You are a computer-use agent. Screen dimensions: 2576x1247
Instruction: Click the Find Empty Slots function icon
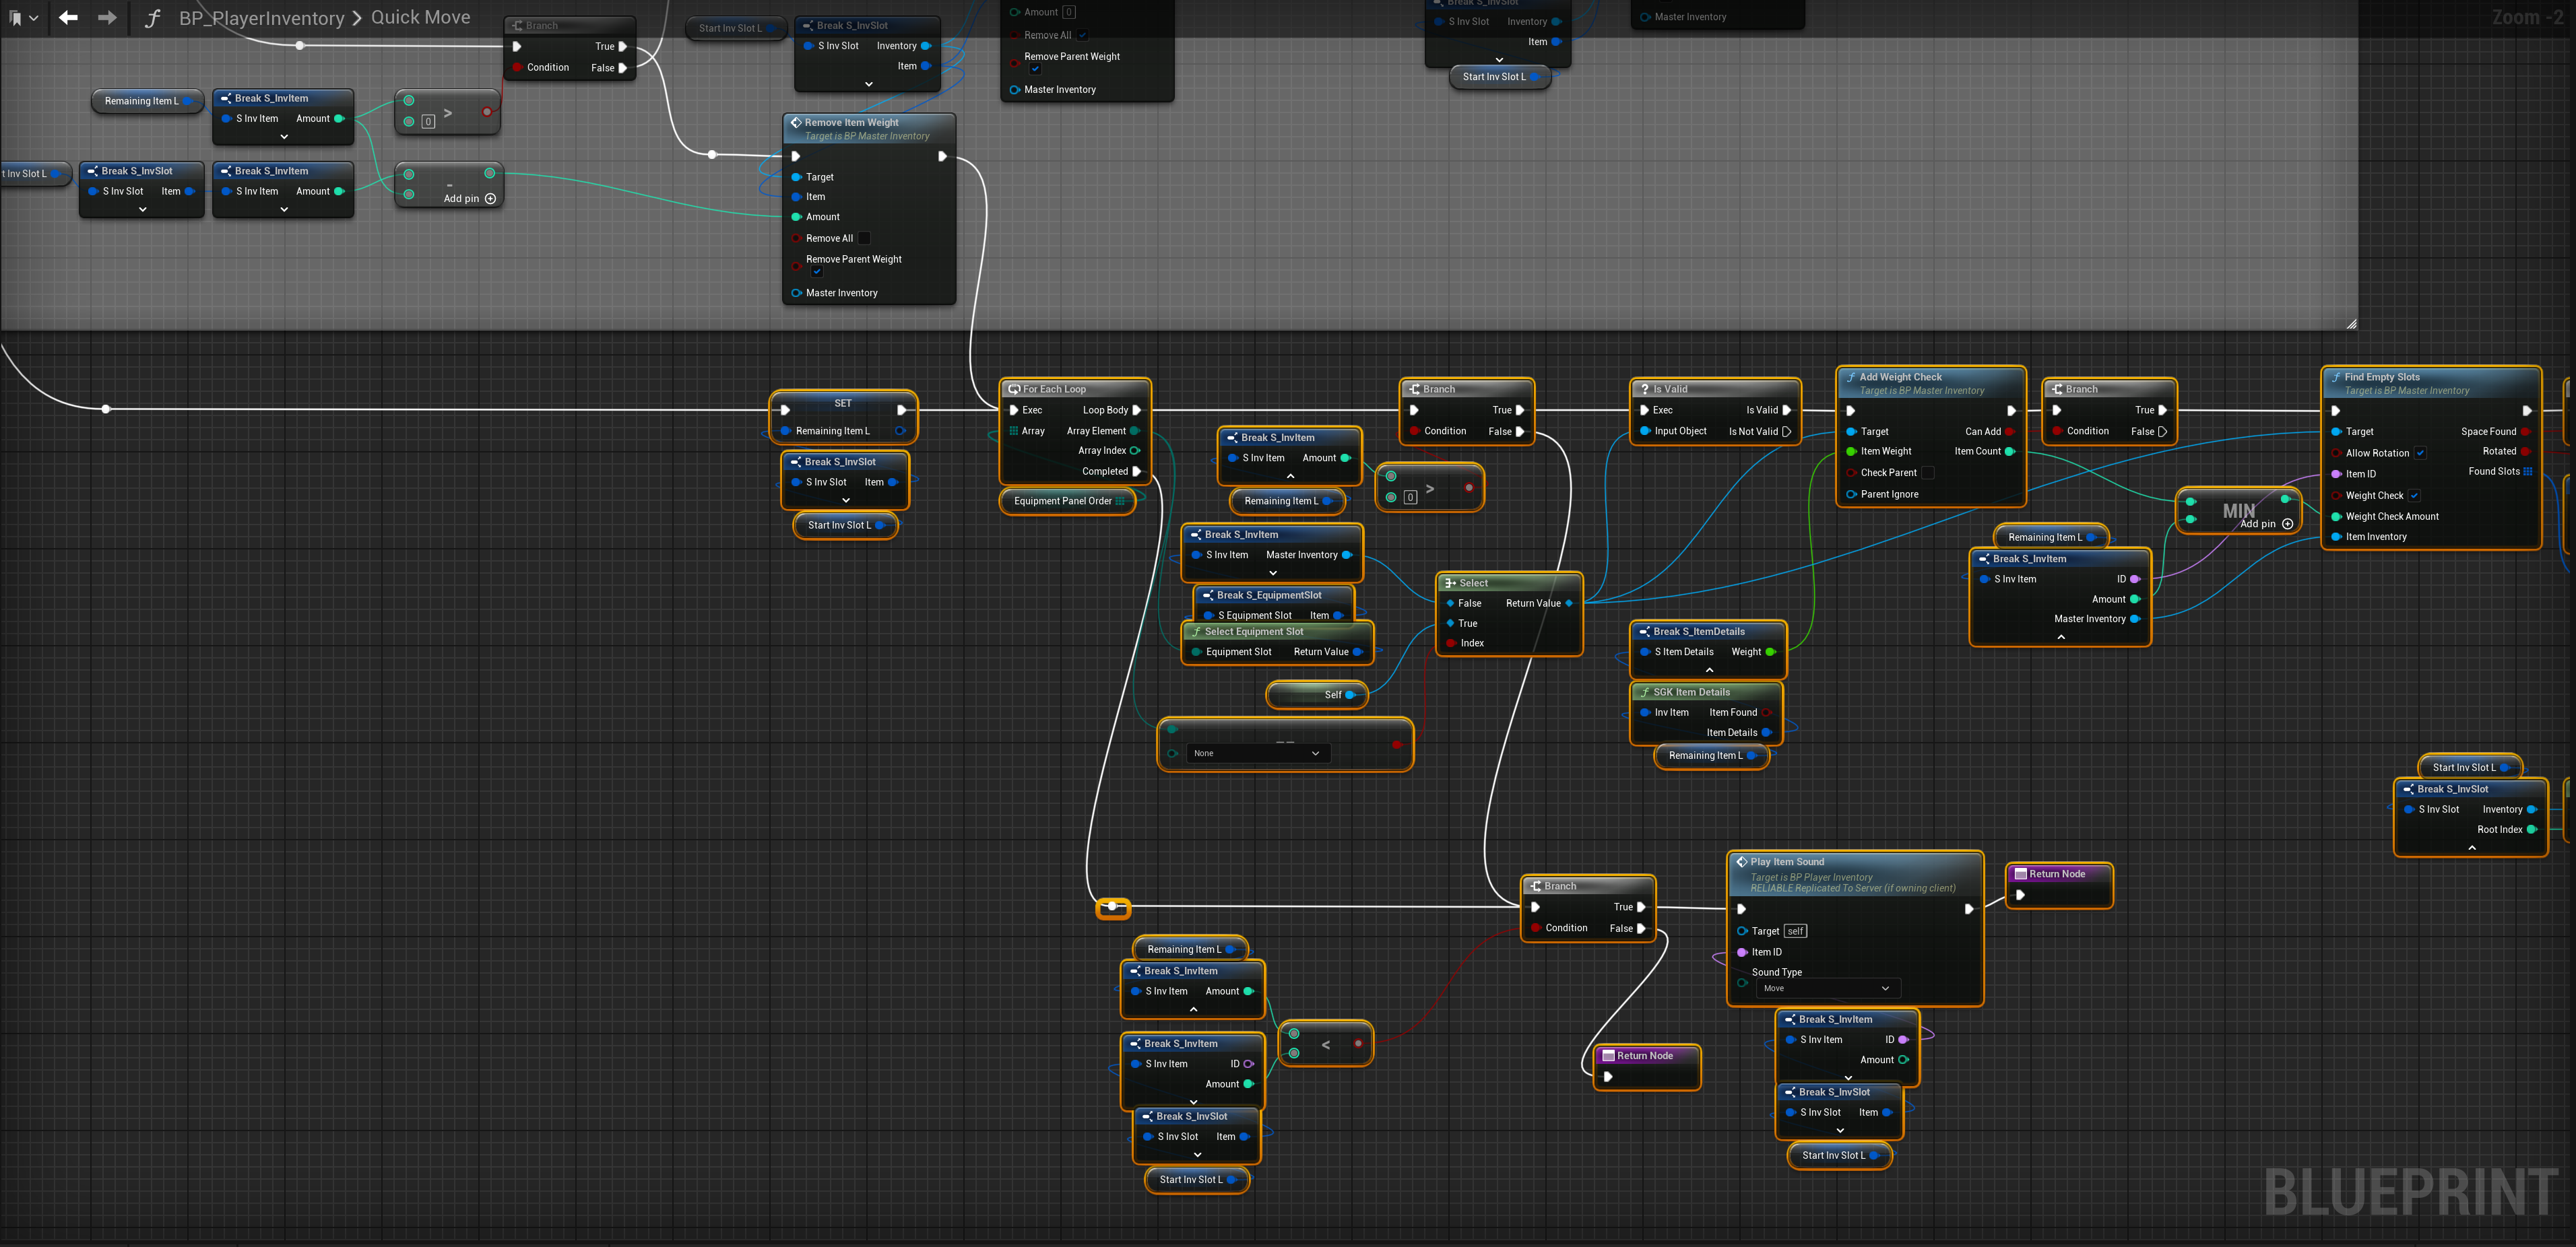pyautogui.click(x=2335, y=378)
